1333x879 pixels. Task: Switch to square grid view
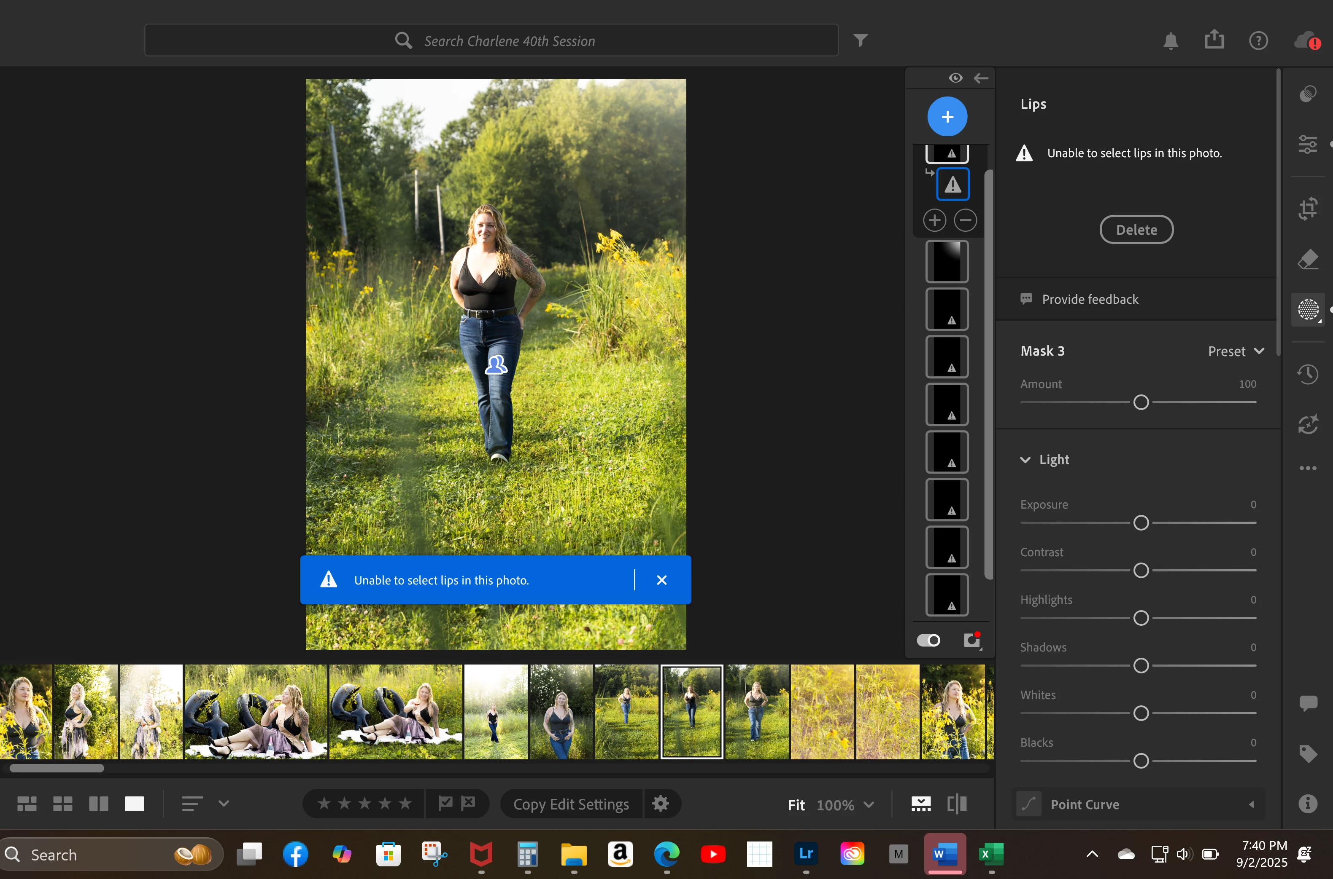63,804
